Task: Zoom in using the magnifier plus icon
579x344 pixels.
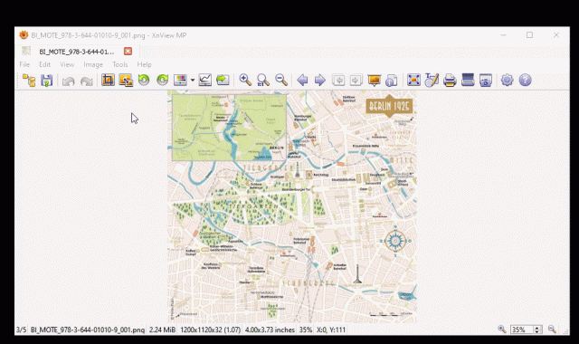Action: point(245,81)
